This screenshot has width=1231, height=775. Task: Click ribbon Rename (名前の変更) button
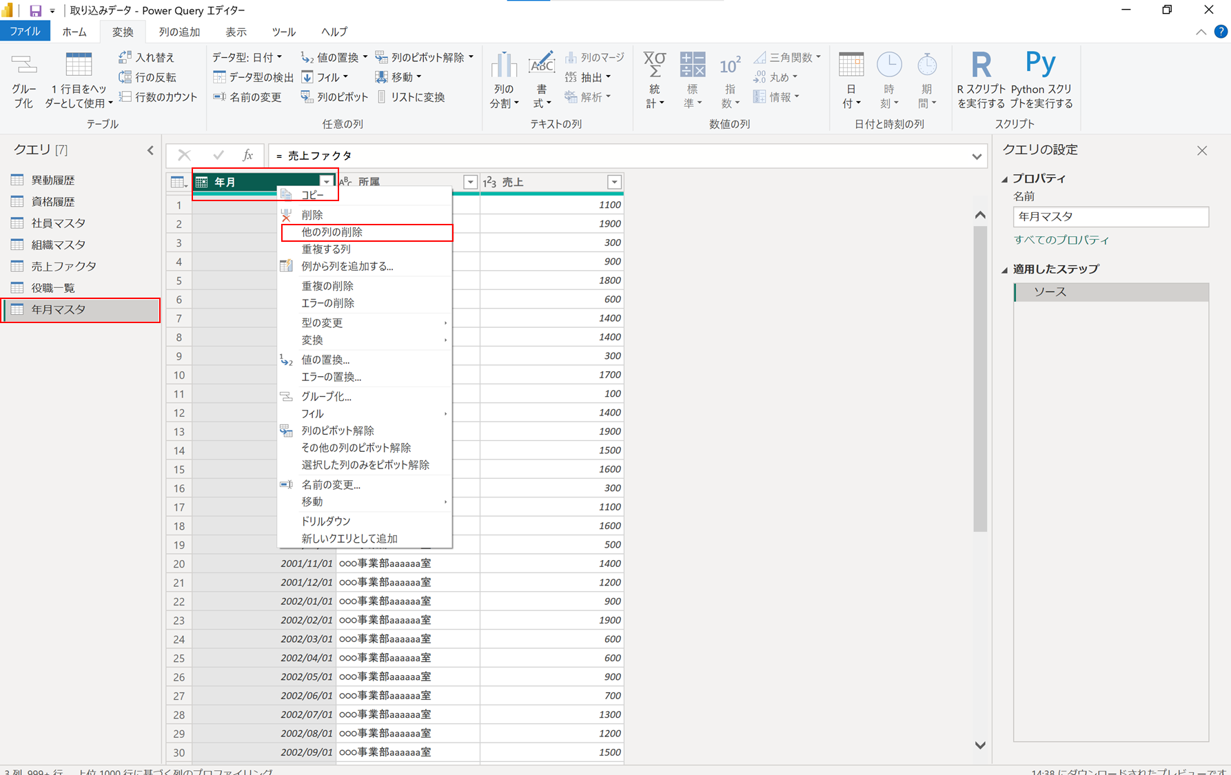[247, 97]
